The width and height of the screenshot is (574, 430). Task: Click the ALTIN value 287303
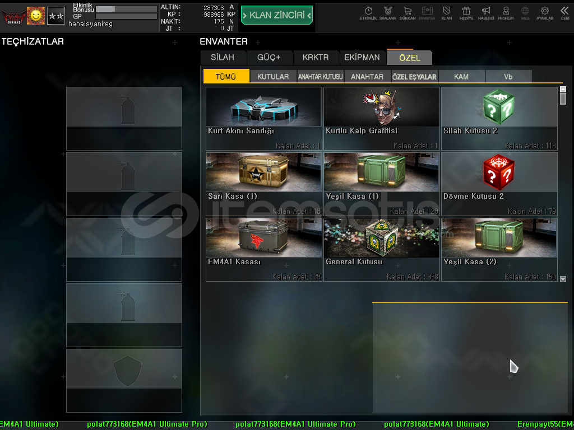click(214, 8)
